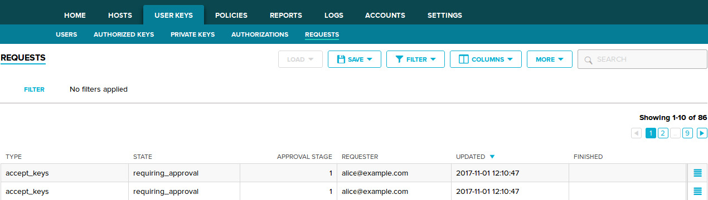Viewport: 708px width, 200px height.
Task: Click the floppy disk save icon
Action: click(x=341, y=59)
